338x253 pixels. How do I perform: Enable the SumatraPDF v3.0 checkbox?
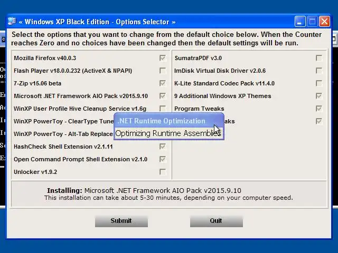[319, 58]
